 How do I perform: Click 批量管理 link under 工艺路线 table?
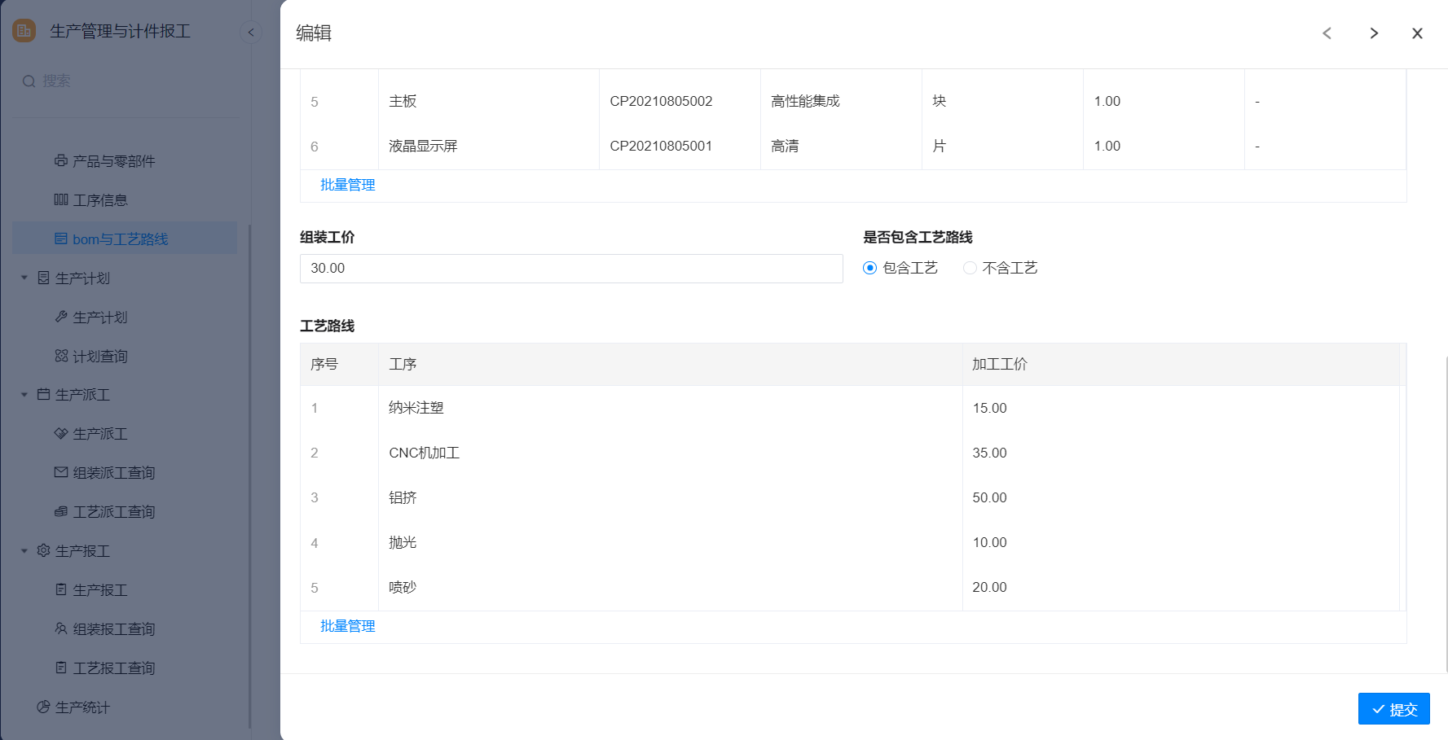(348, 626)
